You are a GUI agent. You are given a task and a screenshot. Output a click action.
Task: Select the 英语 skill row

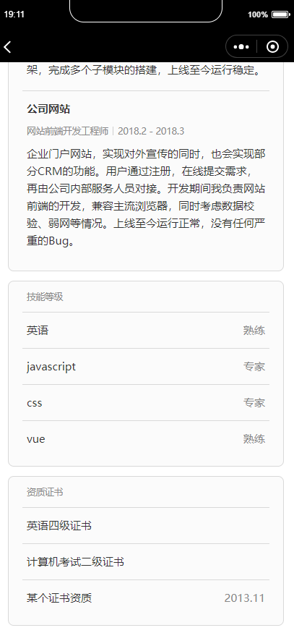tap(146, 330)
